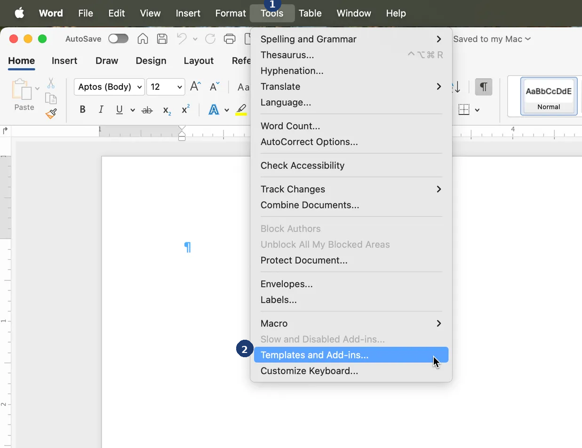The height and width of the screenshot is (448, 582).
Task: Toggle underline formatting
Action: (x=119, y=109)
